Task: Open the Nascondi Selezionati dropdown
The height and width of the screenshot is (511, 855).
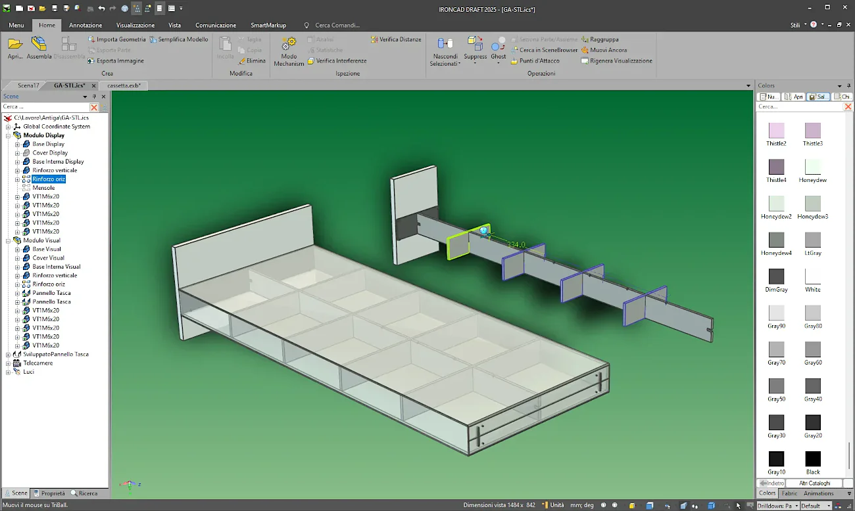Action: 459,64
